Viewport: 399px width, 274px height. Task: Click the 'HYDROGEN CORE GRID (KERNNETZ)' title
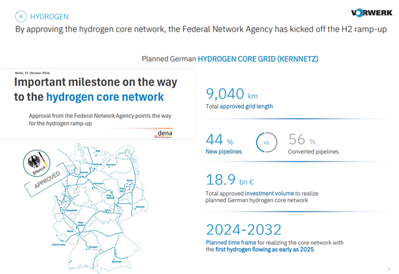258,59
